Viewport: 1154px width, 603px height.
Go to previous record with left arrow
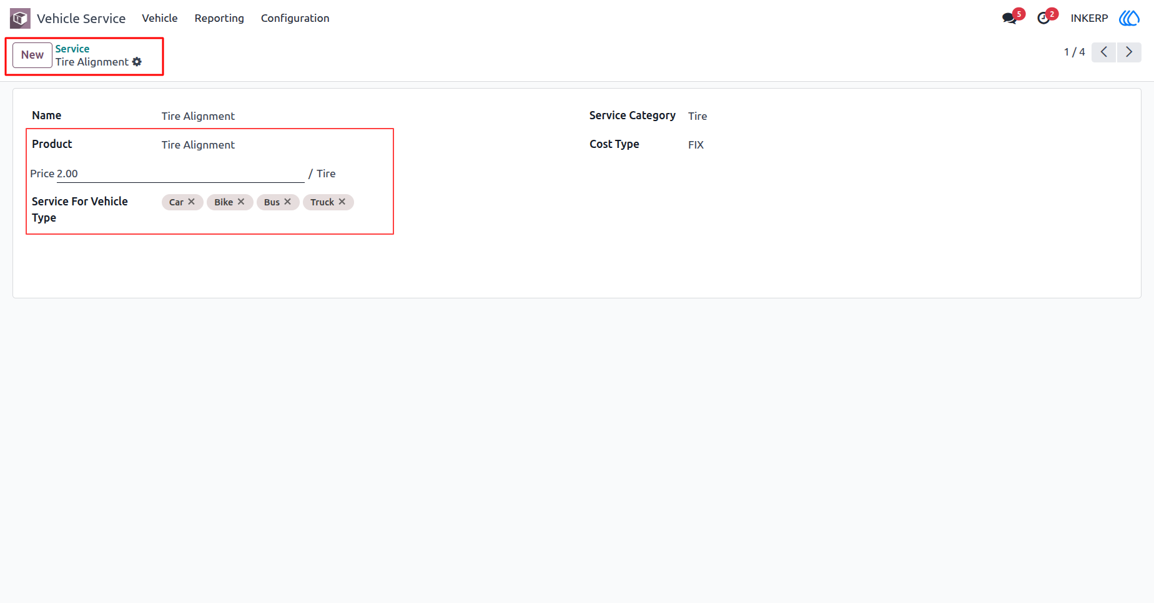[1103, 52]
